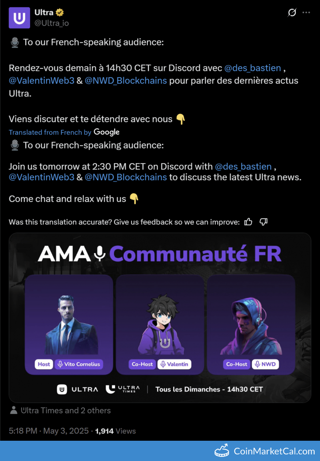Click the Translated from French by Google label
This screenshot has width=320, height=461.
coord(64,132)
